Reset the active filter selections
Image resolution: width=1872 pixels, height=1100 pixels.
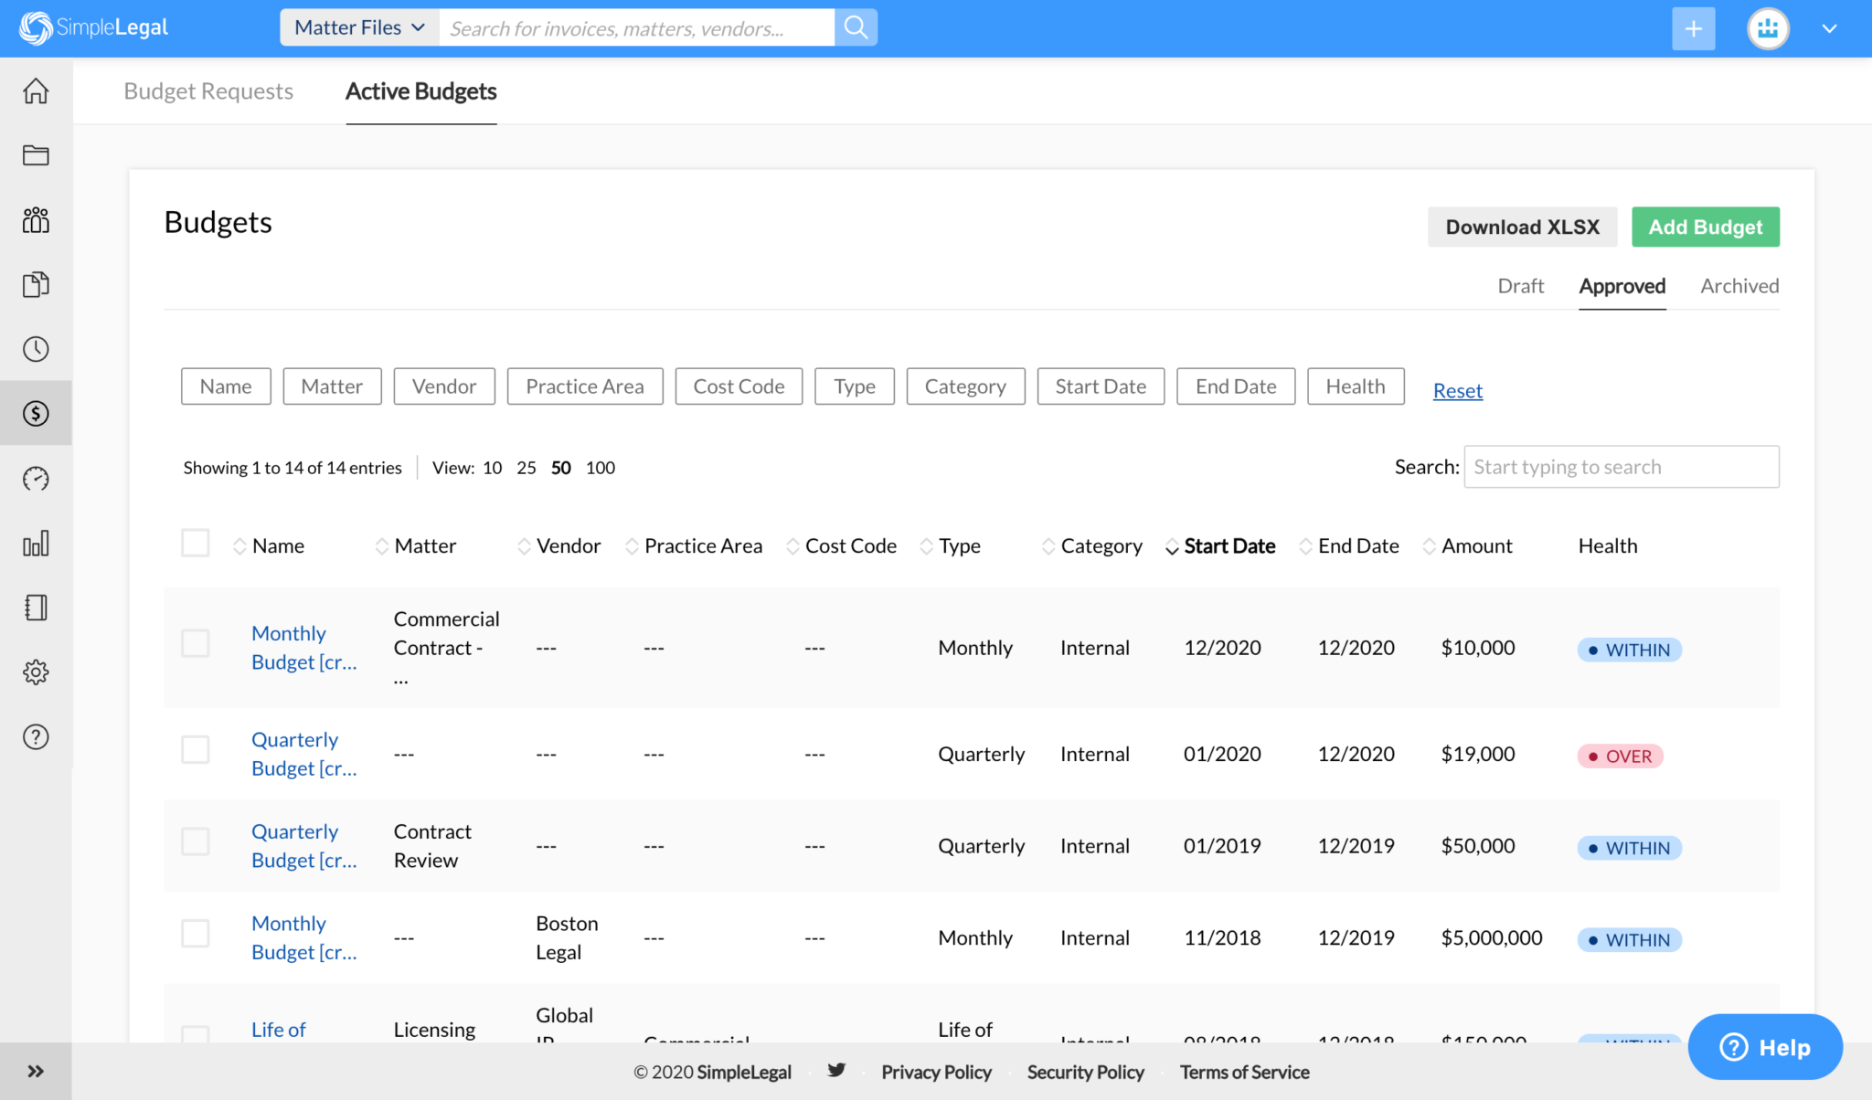pos(1457,390)
